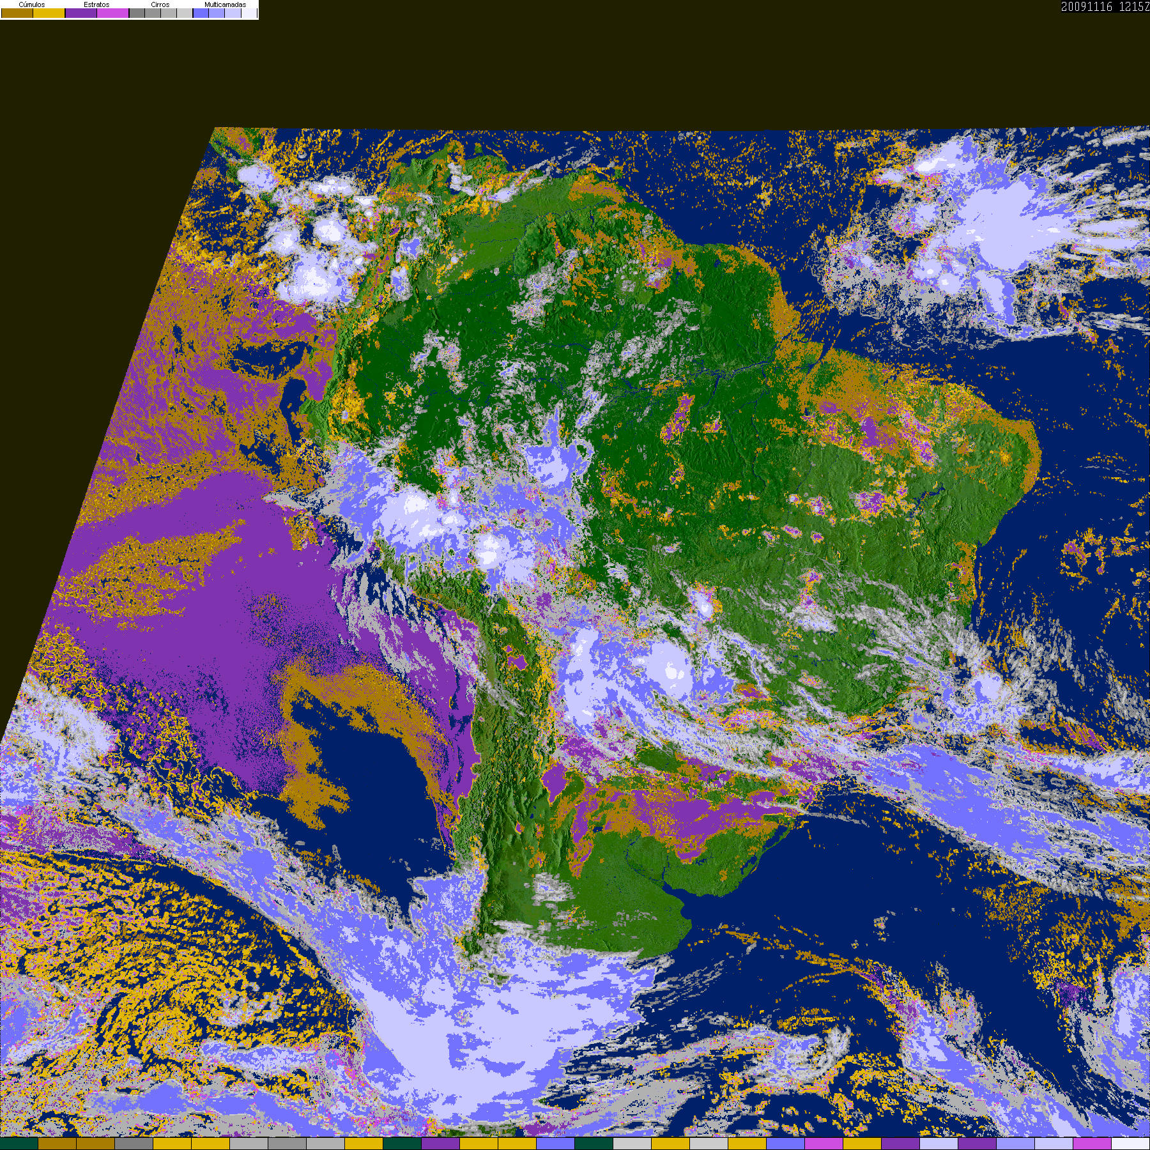
Task: Click the white block ending the bottom strip
Action: [1131, 1144]
